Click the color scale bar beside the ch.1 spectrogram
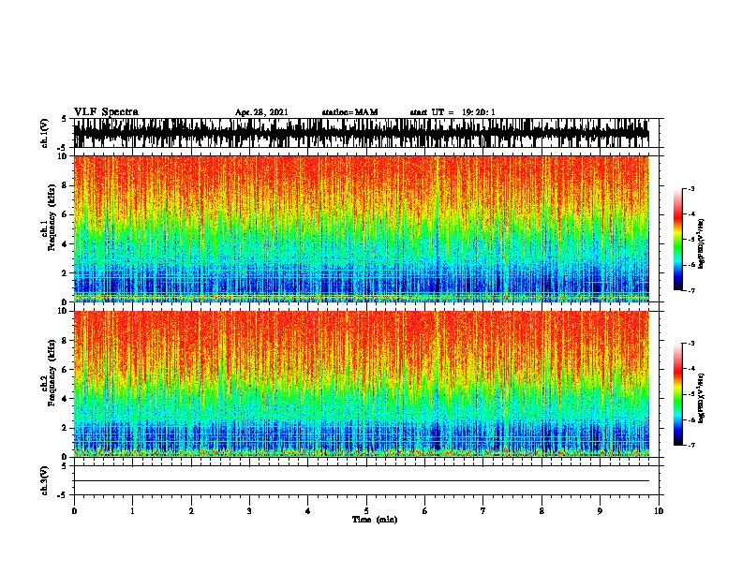This screenshot has width=742, height=573. click(678, 240)
